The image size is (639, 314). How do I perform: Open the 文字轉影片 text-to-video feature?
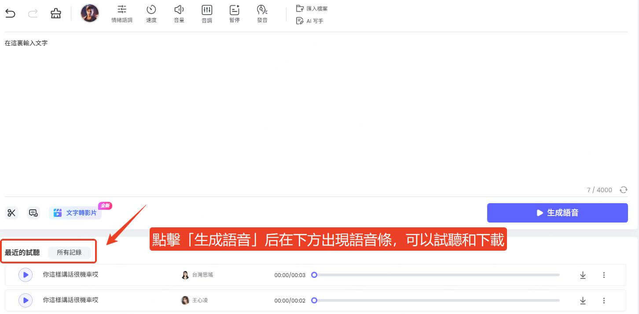(75, 213)
